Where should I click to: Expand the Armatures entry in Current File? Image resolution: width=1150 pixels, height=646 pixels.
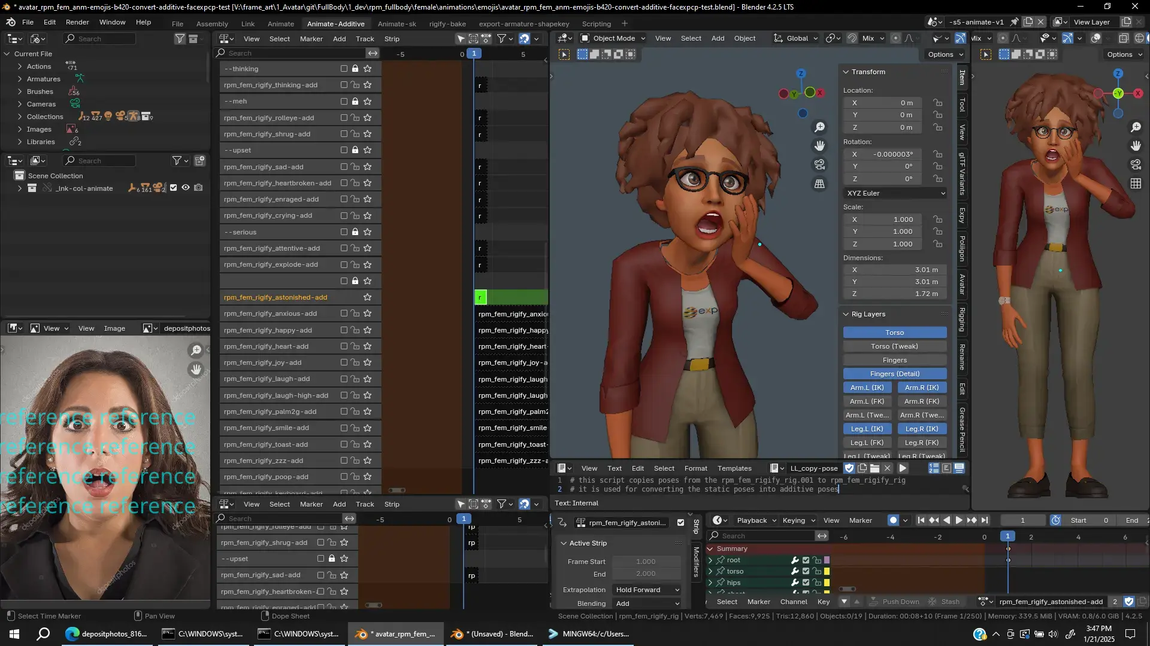tap(20, 79)
